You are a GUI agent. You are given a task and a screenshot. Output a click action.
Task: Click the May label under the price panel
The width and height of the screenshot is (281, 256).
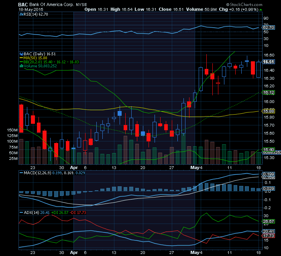(195, 168)
